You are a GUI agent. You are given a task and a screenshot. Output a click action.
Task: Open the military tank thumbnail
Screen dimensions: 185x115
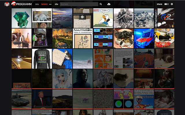pyautogui.click(x=22, y=99)
